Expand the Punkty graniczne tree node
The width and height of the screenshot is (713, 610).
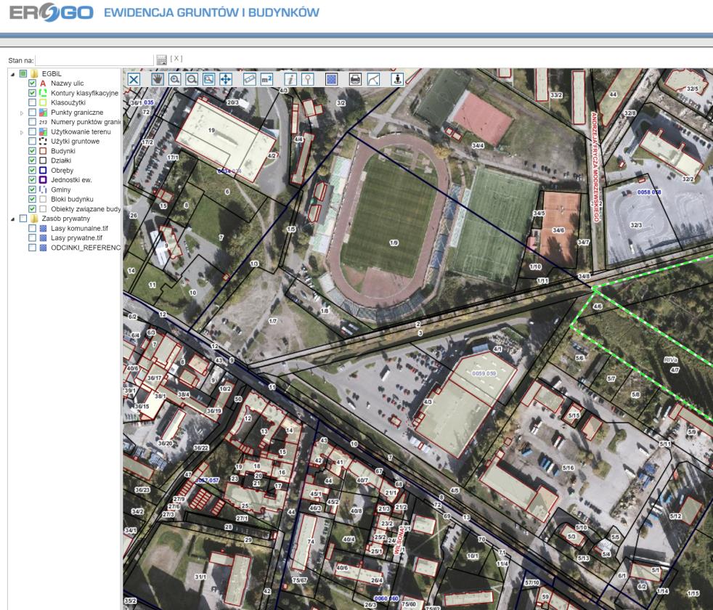click(x=21, y=113)
